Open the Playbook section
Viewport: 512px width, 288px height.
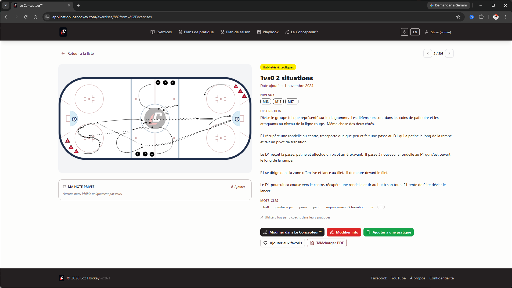pos(268,32)
